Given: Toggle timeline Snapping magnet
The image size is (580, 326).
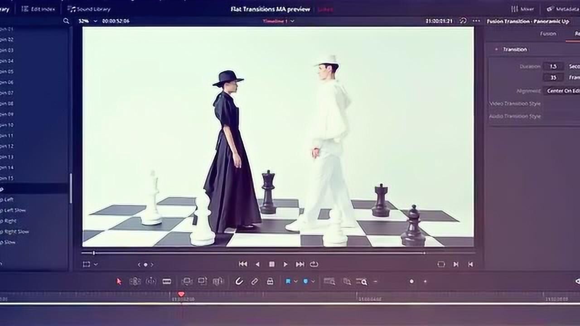Looking at the screenshot, I should tap(239, 281).
